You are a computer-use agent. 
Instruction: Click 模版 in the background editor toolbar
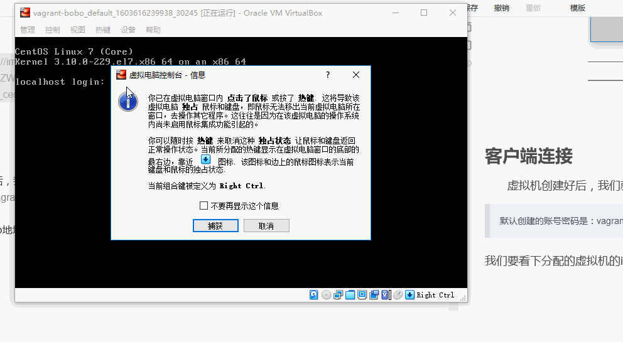(577, 8)
